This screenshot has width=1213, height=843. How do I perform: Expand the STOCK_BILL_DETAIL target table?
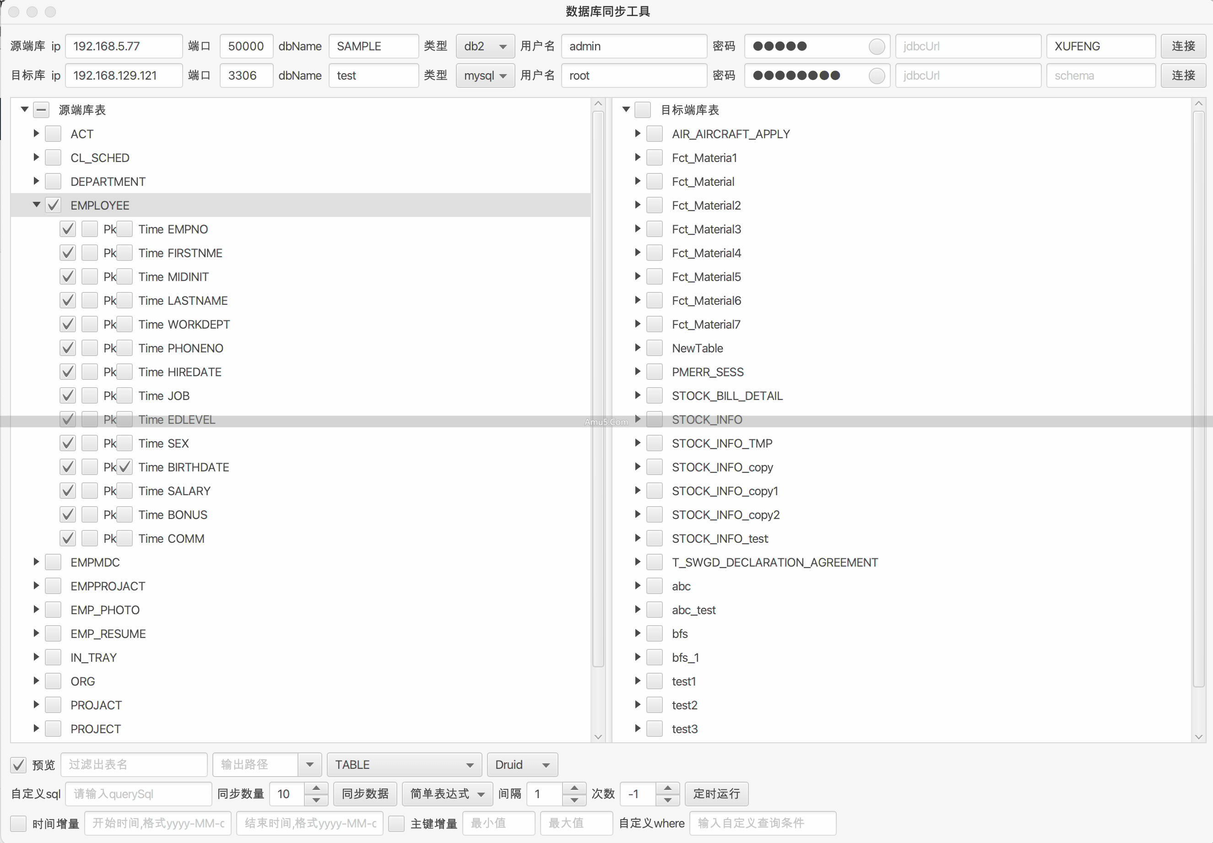(x=637, y=395)
